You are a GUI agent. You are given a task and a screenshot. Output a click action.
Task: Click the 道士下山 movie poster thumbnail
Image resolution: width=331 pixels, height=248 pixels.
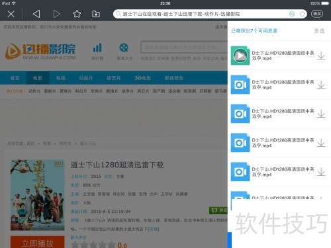pyautogui.click(x=38, y=195)
